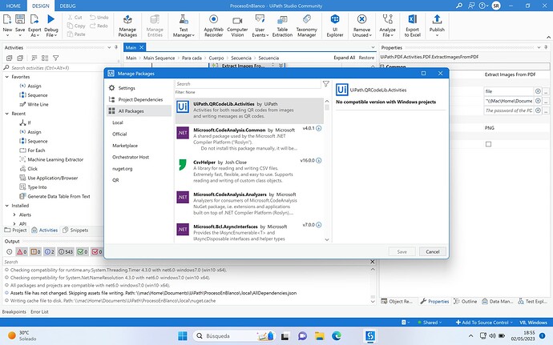Click the Activities panel filter funnel icon
This screenshot has height=345, width=553.
coord(56,58)
